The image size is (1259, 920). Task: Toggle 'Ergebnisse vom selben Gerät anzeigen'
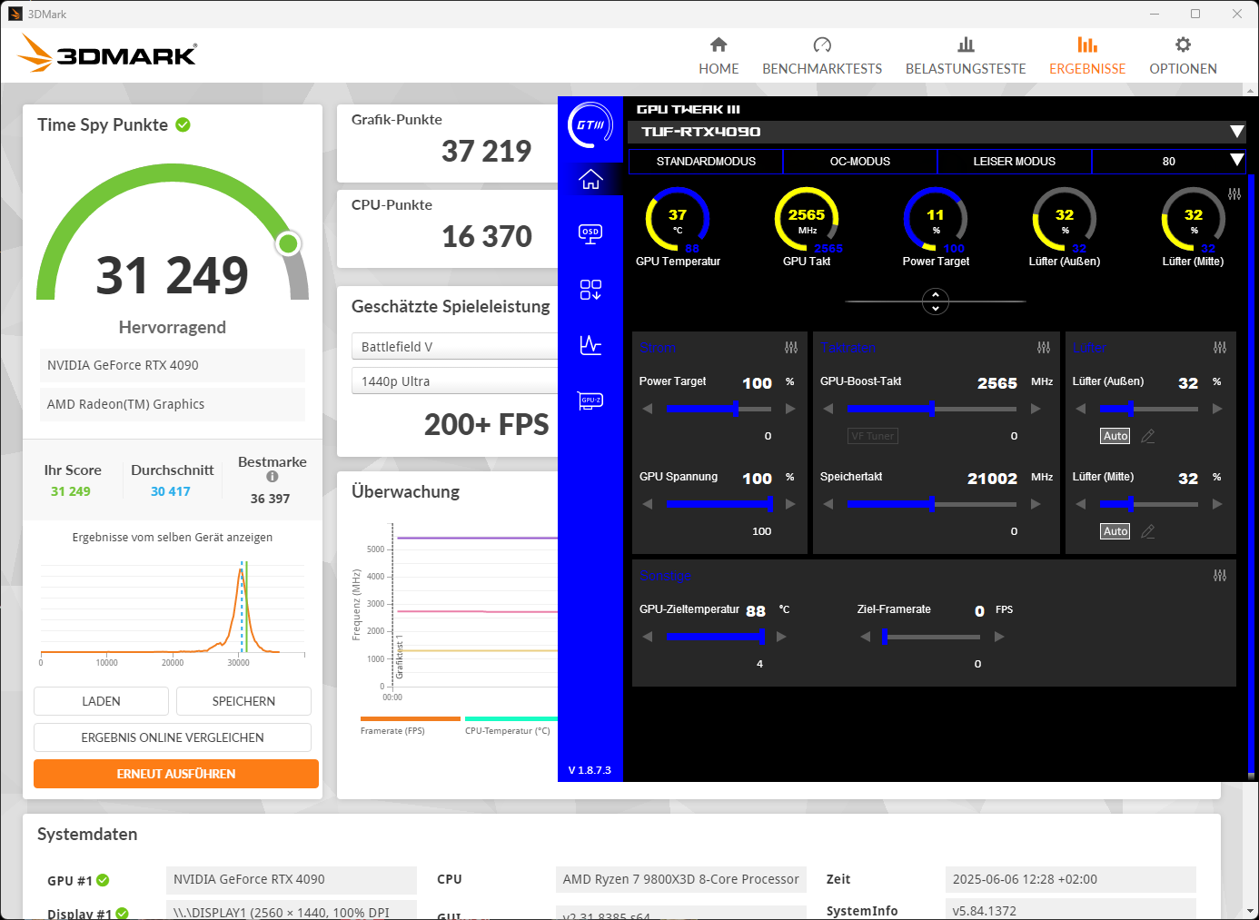click(173, 538)
